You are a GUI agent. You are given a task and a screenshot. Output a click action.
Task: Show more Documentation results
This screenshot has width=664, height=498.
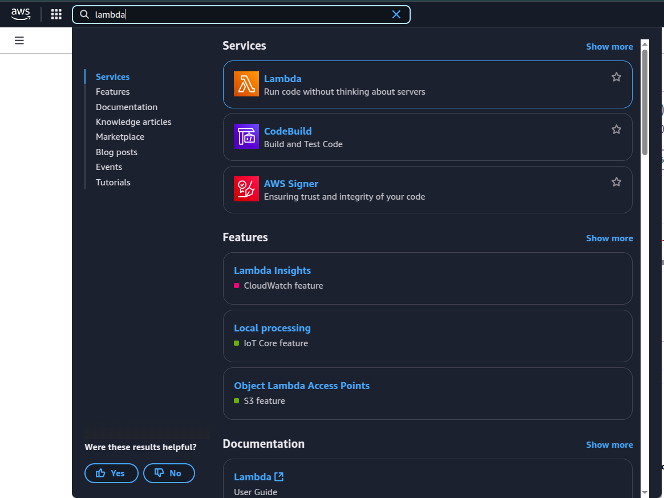coord(609,444)
